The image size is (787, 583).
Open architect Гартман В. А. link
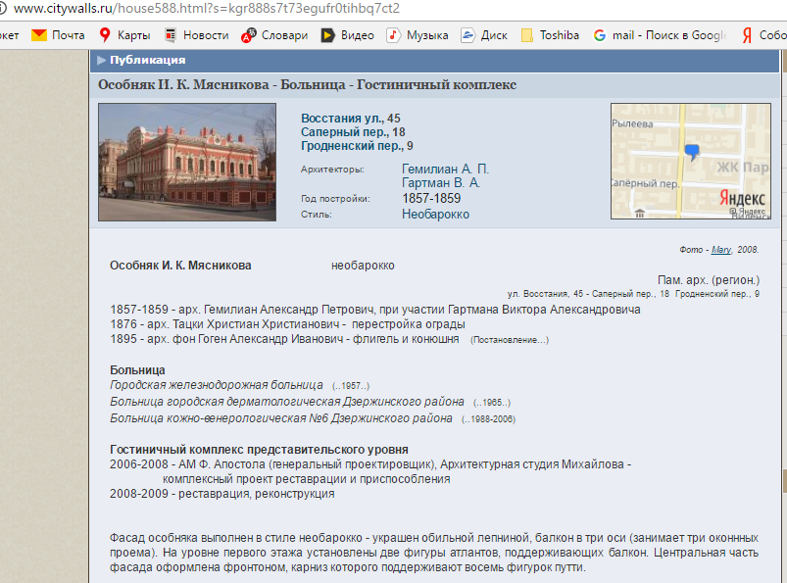tap(441, 183)
